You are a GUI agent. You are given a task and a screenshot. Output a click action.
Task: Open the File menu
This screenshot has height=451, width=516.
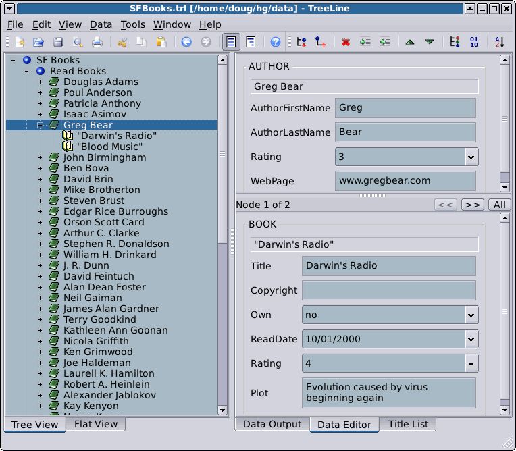(x=15, y=24)
